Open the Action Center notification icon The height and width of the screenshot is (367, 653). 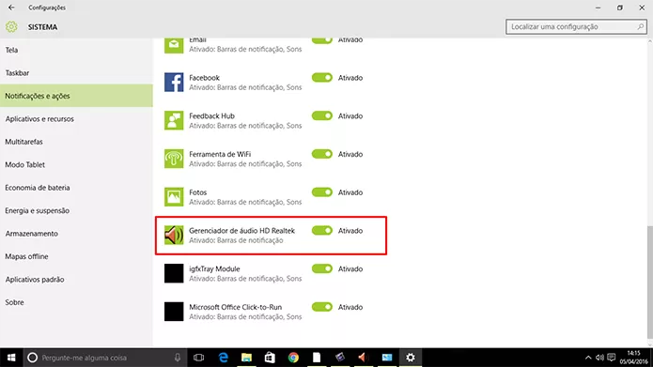coord(612,358)
